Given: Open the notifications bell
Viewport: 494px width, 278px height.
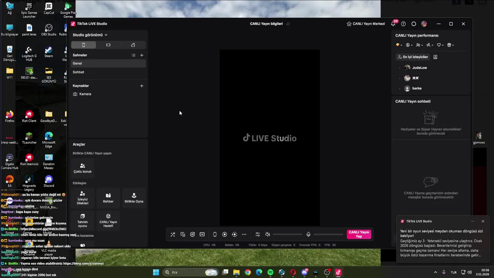Looking at the screenshot, I should [x=393, y=24].
